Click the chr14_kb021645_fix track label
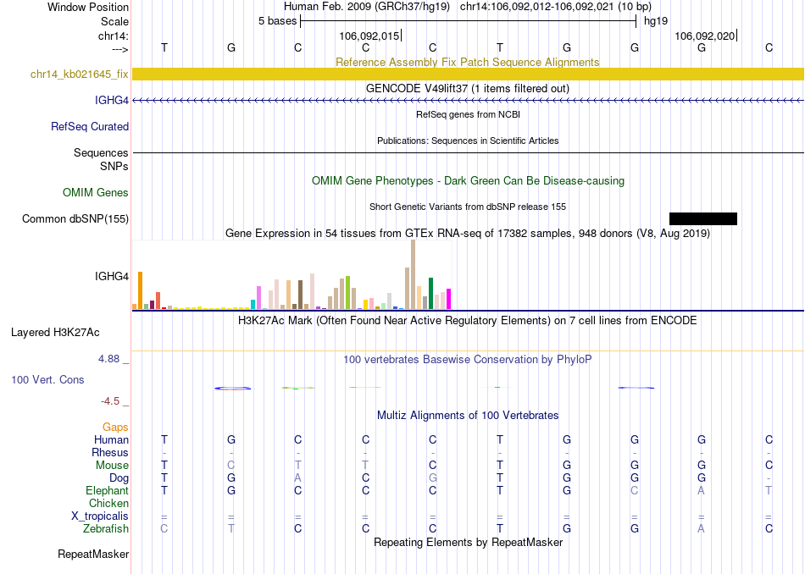 point(79,74)
